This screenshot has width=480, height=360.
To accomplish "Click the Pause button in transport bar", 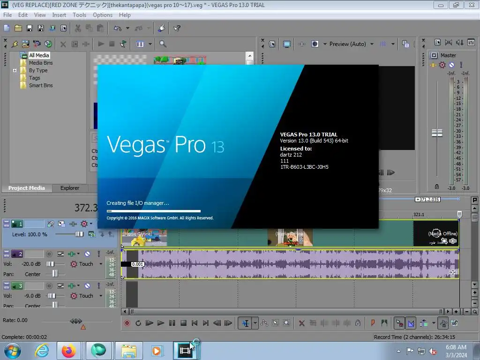I will click(172, 323).
